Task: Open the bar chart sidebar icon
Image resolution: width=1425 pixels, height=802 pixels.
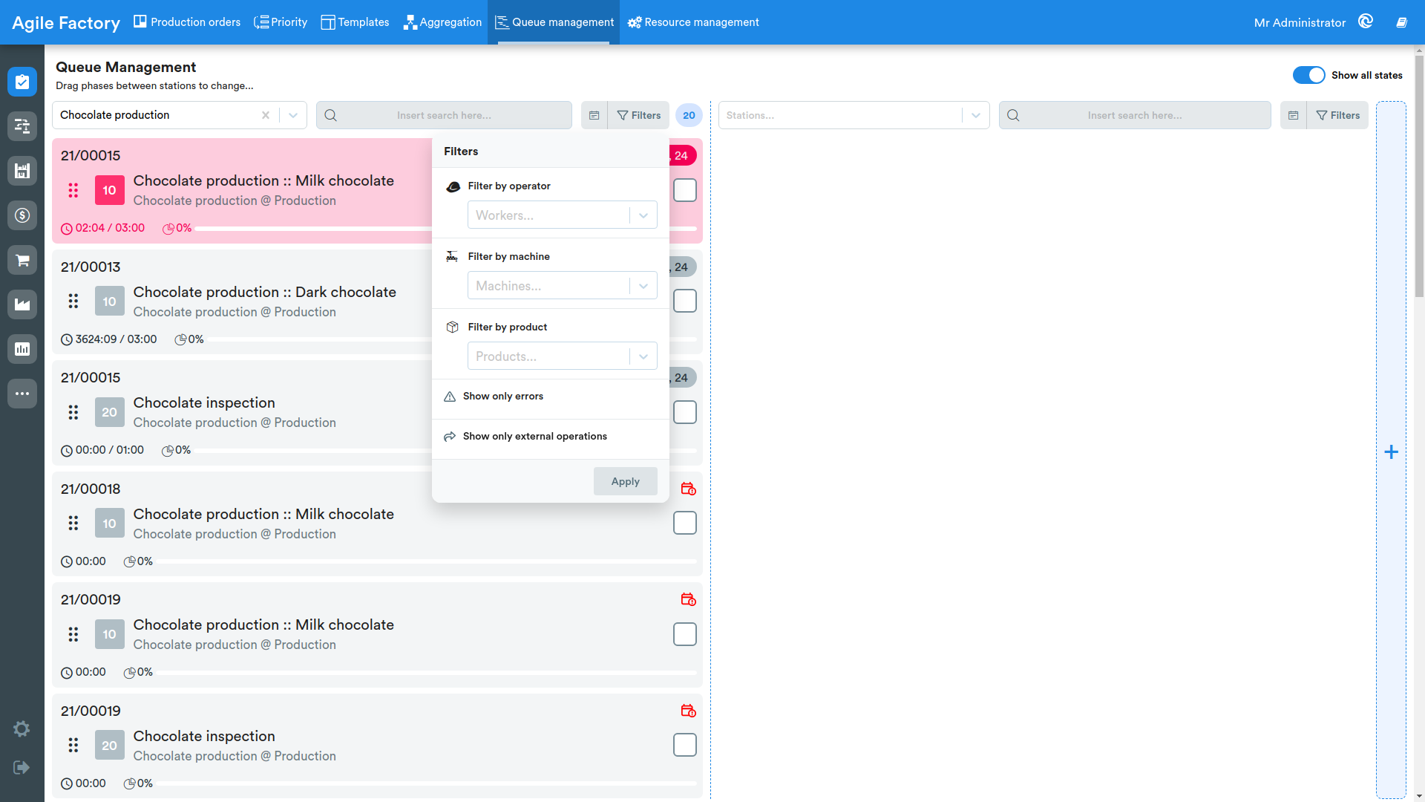Action: pyautogui.click(x=22, y=349)
